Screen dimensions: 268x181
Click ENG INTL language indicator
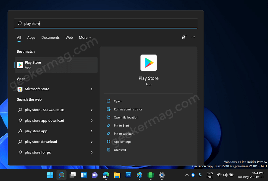pyautogui.click(x=210, y=175)
